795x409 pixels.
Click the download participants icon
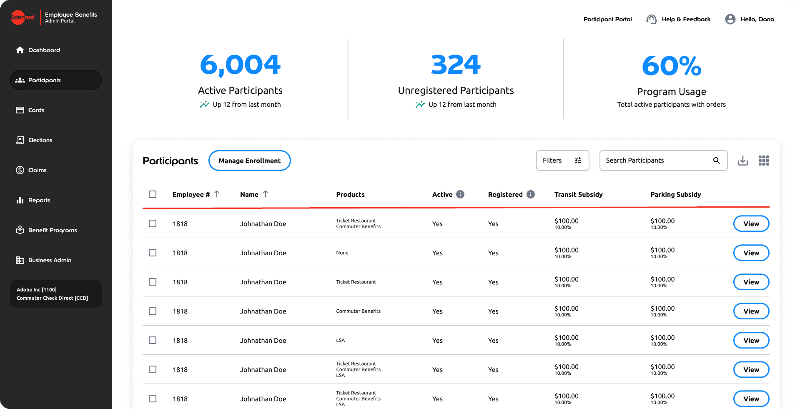point(743,161)
